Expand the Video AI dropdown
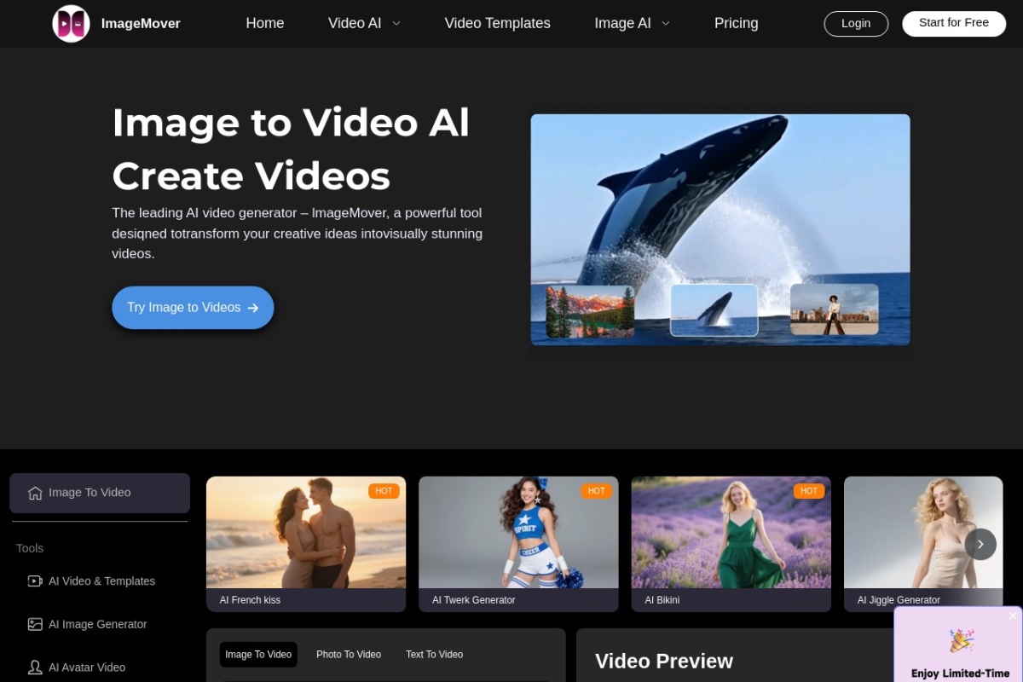Image resolution: width=1023 pixels, height=682 pixels. tap(364, 23)
